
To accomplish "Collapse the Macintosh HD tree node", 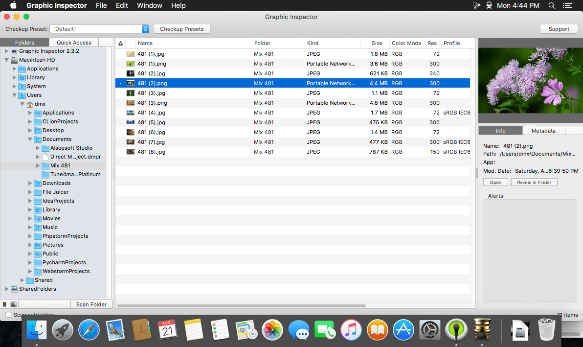I will point(7,60).
